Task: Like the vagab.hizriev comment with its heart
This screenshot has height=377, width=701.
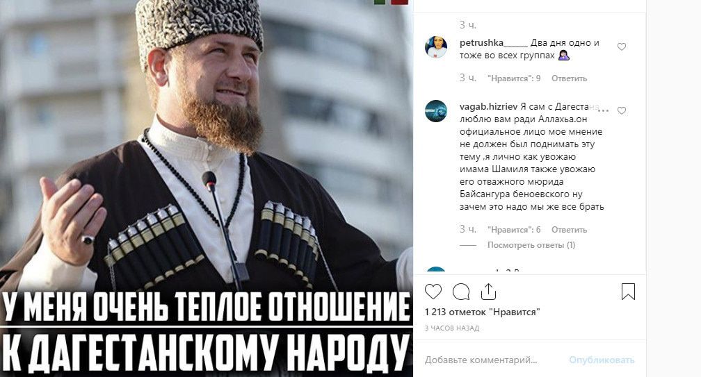Action: click(622, 110)
